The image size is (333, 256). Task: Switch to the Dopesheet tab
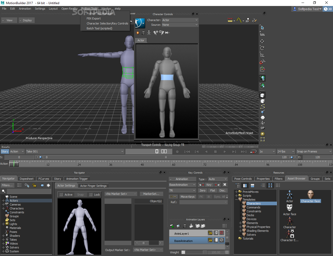coord(27,179)
